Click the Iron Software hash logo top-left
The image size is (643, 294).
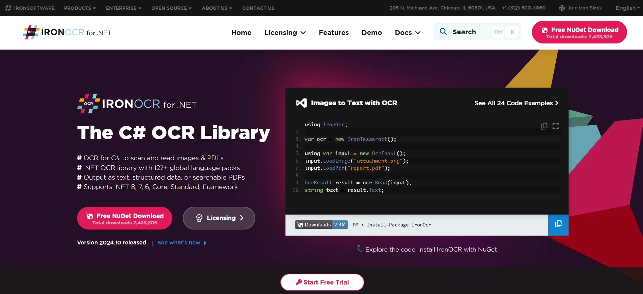8,8
